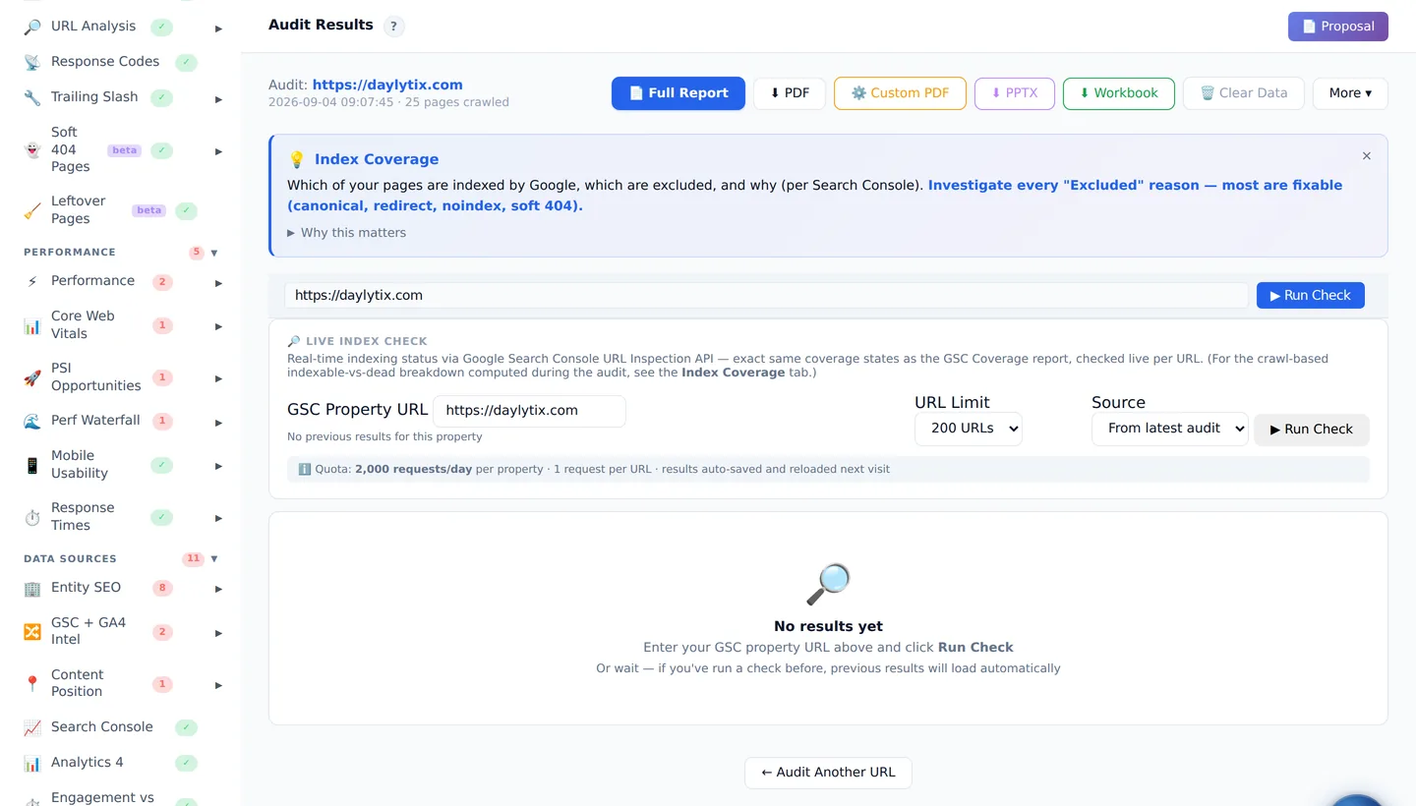
Task: Expand URL Analysis submenu arrow
Action: [x=218, y=29]
